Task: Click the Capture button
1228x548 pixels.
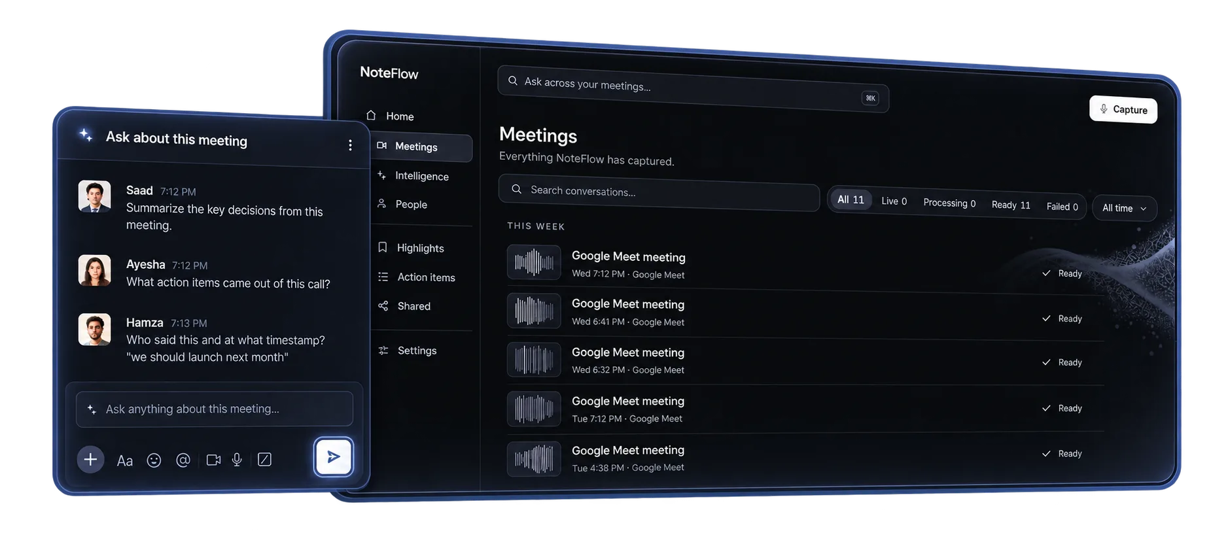Action: [x=1123, y=109]
